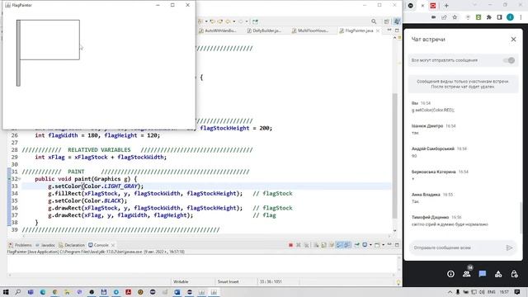
Task: Click the code line g.setColor(Color.LIGHT_GRAY)
Action: 96,186
